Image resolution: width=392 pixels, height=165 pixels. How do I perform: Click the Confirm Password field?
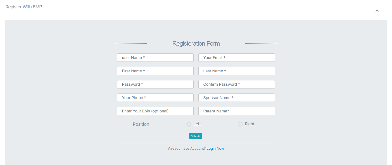pyautogui.click(x=236, y=84)
